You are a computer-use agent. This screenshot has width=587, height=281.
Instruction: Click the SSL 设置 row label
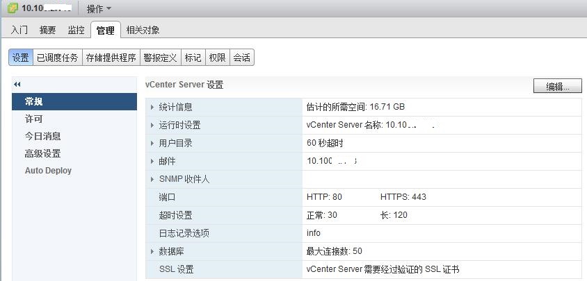[x=177, y=269]
